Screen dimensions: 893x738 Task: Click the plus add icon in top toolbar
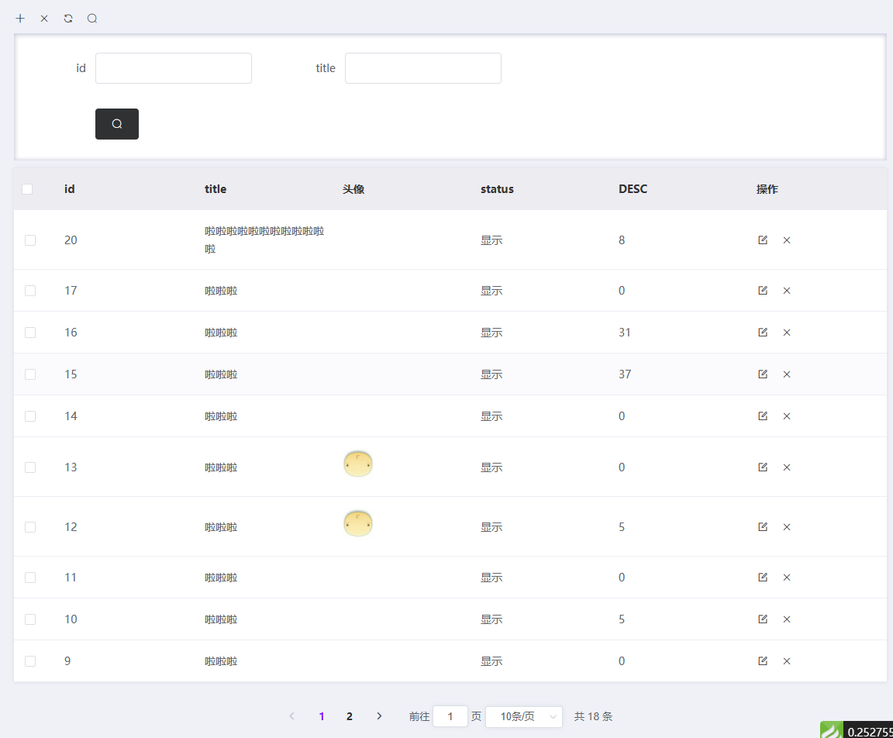20,19
